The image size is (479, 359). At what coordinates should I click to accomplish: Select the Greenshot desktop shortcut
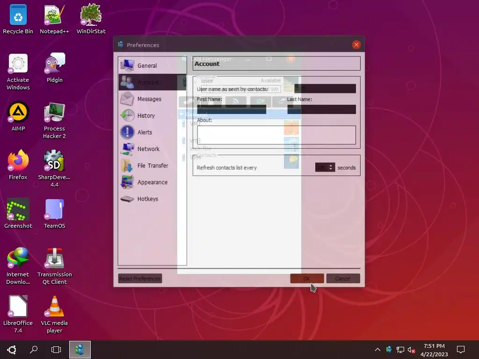click(x=18, y=213)
